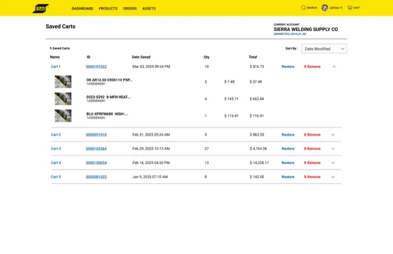Click the OK AR12.50 product thumbnail
This screenshot has width=393, height=254.
pyautogui.click(x=63, y=82)
